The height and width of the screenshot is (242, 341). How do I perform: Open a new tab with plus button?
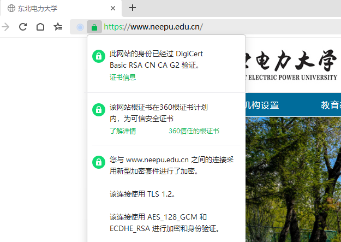(133, 8)
